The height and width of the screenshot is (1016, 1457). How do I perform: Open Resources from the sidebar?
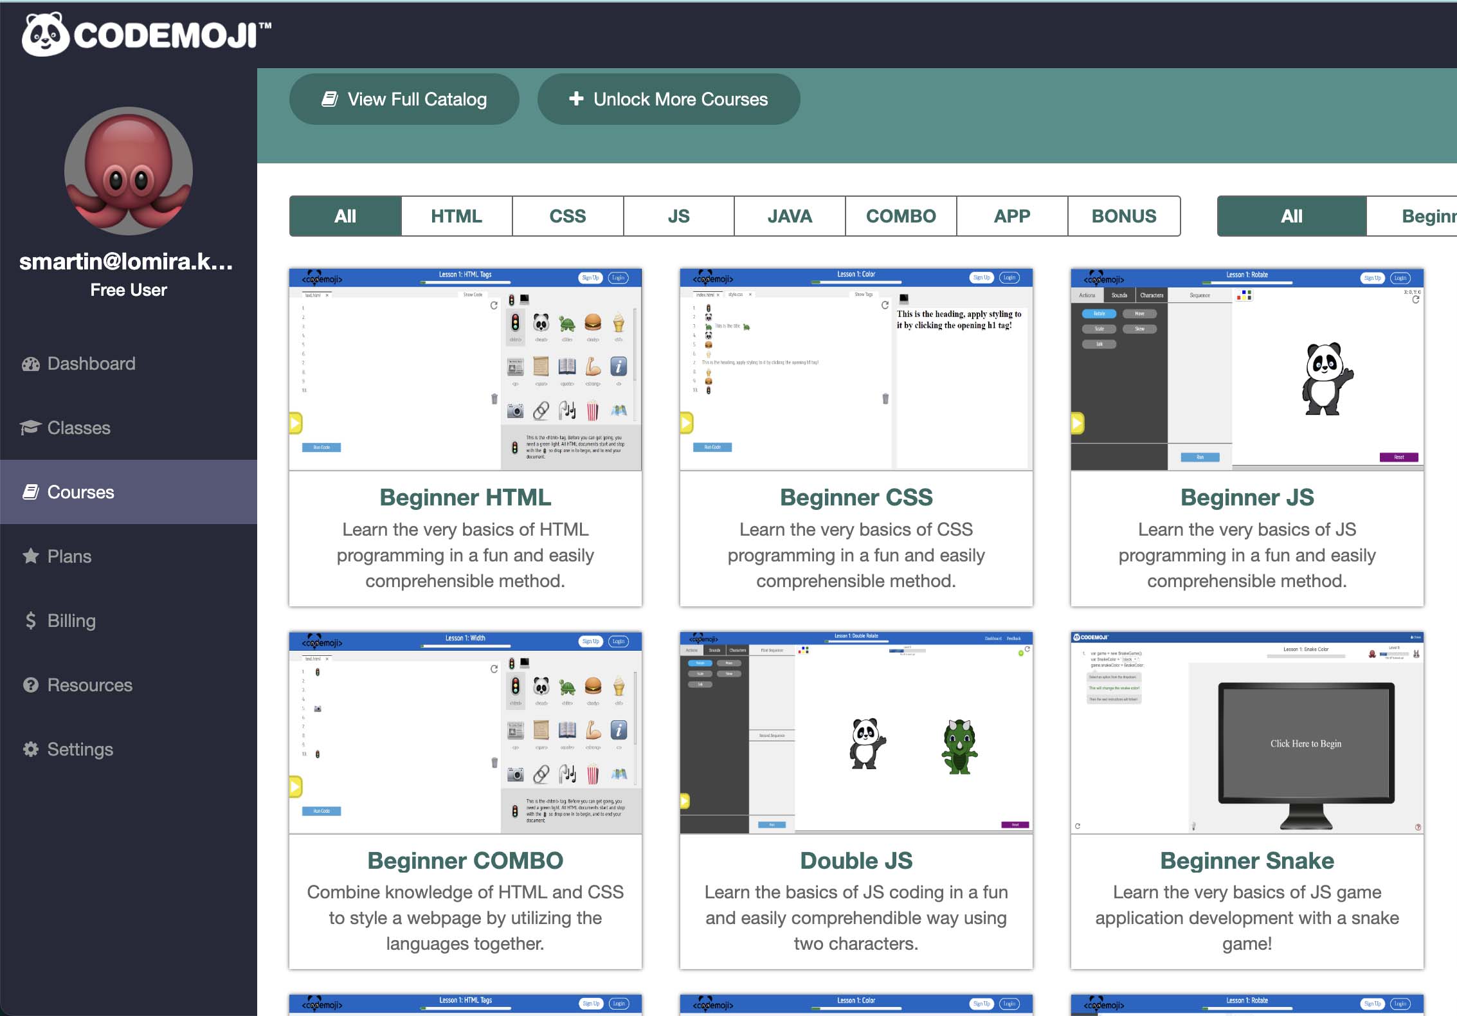[x=129, y=685]
